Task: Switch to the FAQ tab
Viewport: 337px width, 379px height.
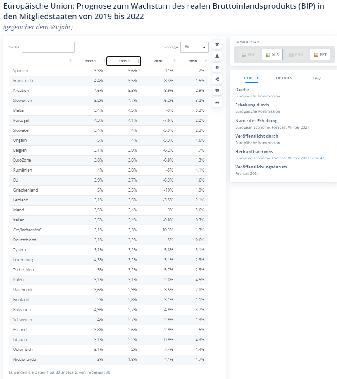Action: [x=317, y=78]
